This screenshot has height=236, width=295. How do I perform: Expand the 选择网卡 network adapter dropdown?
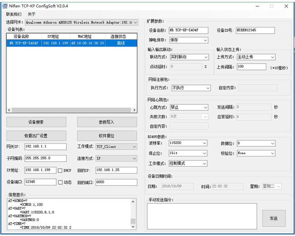pyautogui.click(x=81, y=22)
